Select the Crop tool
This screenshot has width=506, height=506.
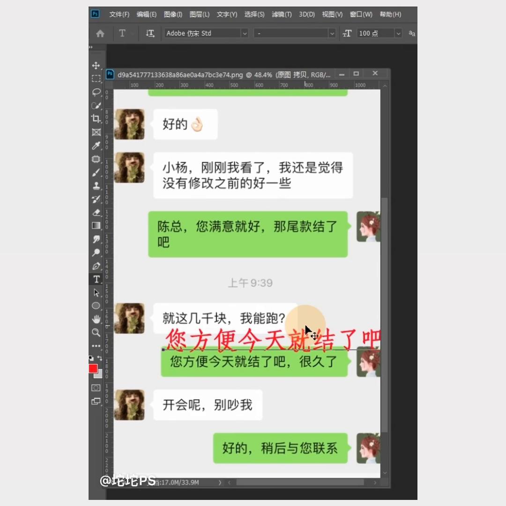(x=96, y=119)
